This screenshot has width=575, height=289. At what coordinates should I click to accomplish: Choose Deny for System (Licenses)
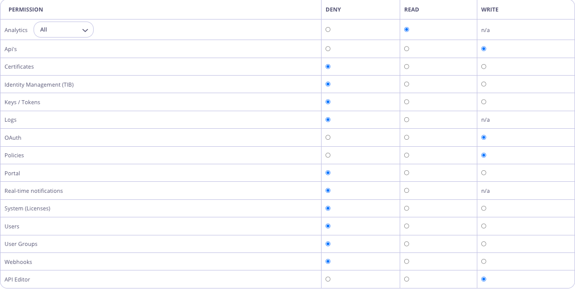click(328, 208)
